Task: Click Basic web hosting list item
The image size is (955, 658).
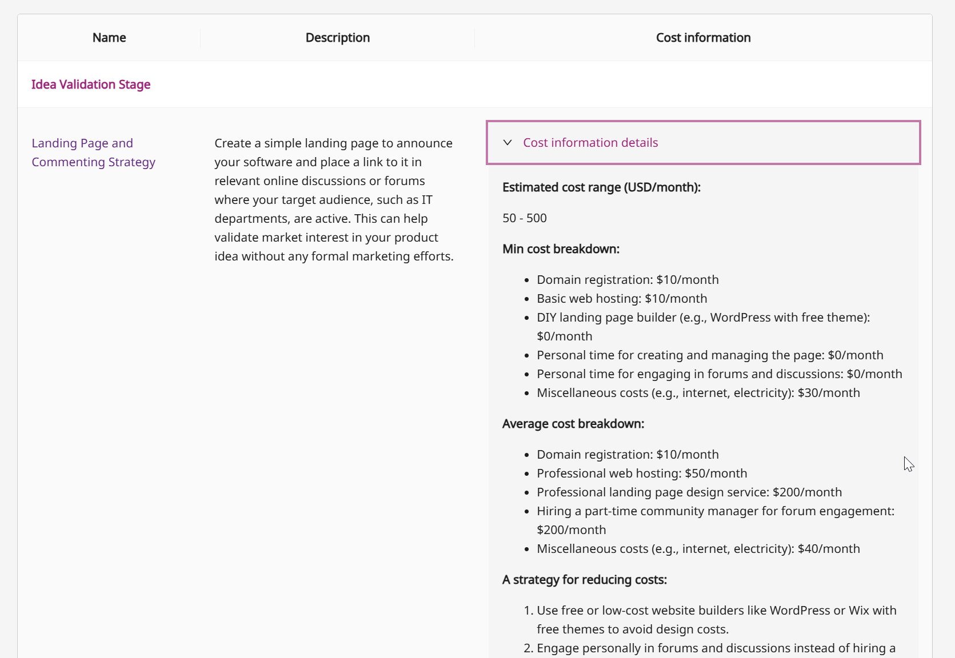Action: [622, 299]
